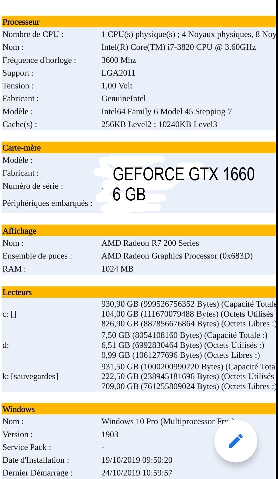This screenshot has width=278, height=479.
Task: Click the d: drive label
Action: tap(6, 345)
